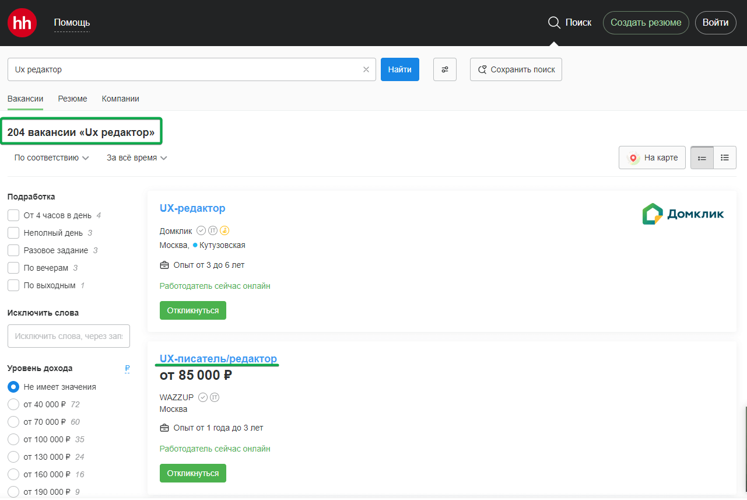The image size is (747, 500).
Task: Click the ruble currency switch icon
Action: click(x=127, y=369)
